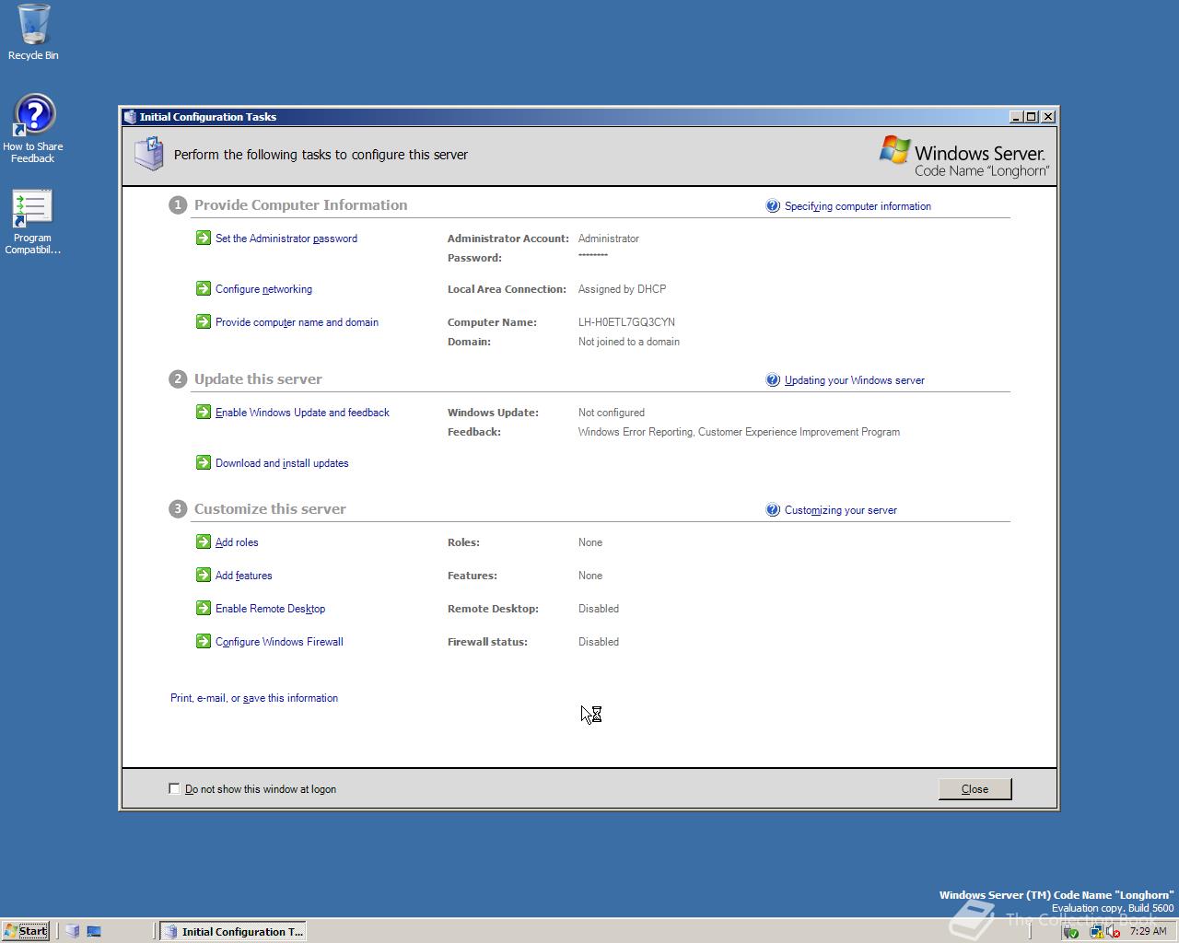Tick 'Do not show this window at logon'
The width and height of the screenshot is (1179, 943).
174,788
